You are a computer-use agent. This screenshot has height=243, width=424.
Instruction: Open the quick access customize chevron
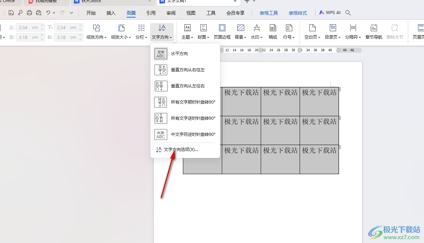point(71,13)
